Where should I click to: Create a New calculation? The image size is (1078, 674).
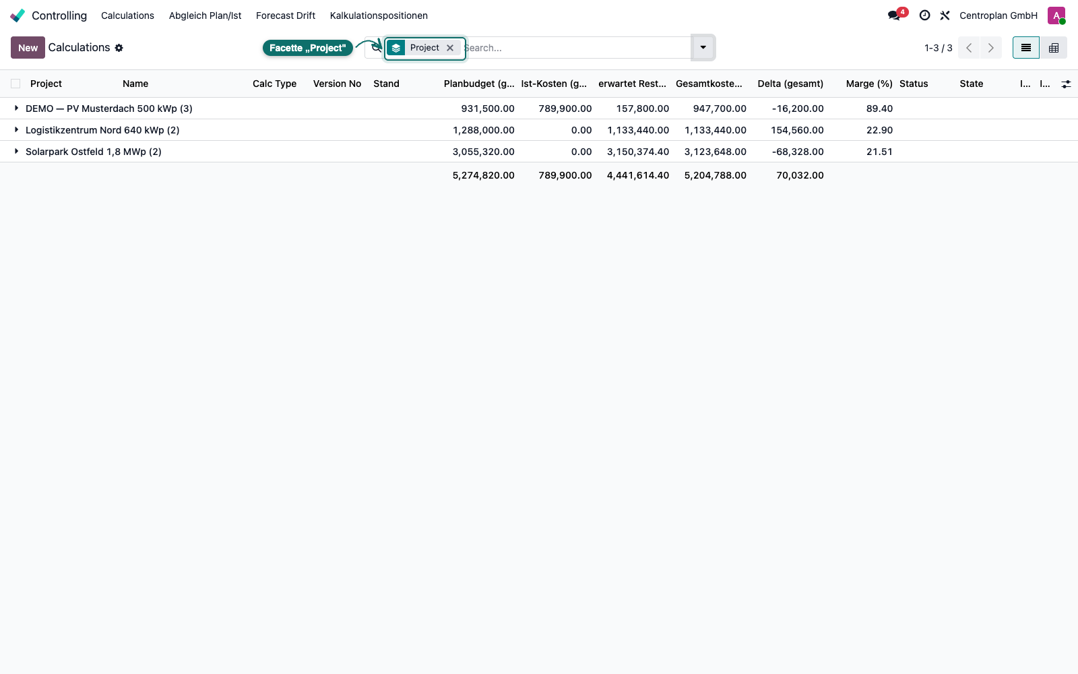[28, 48]
